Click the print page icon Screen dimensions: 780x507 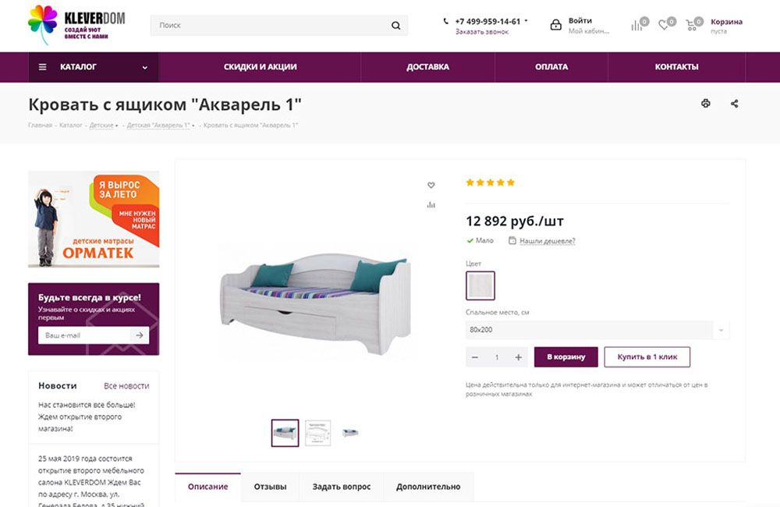pos(706,103)
